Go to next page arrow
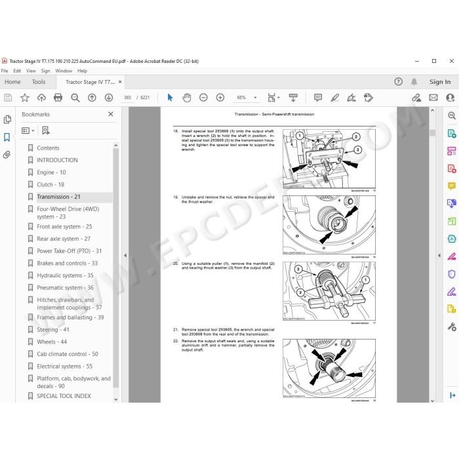The image size is (459, 459). pyautogui.click(x=109, y=98)
